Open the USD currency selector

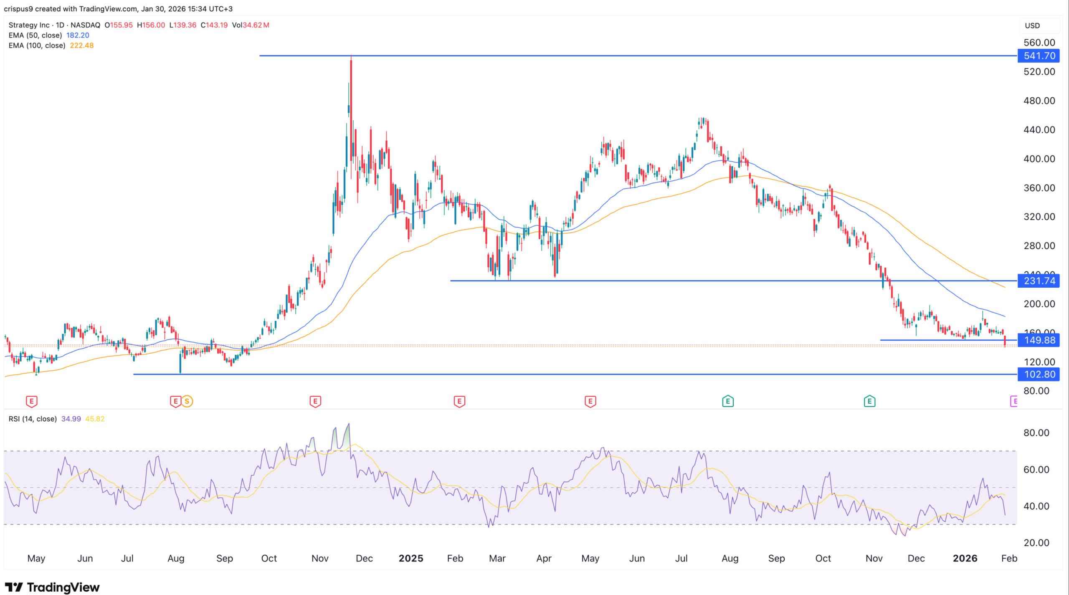pos(1039,25)
